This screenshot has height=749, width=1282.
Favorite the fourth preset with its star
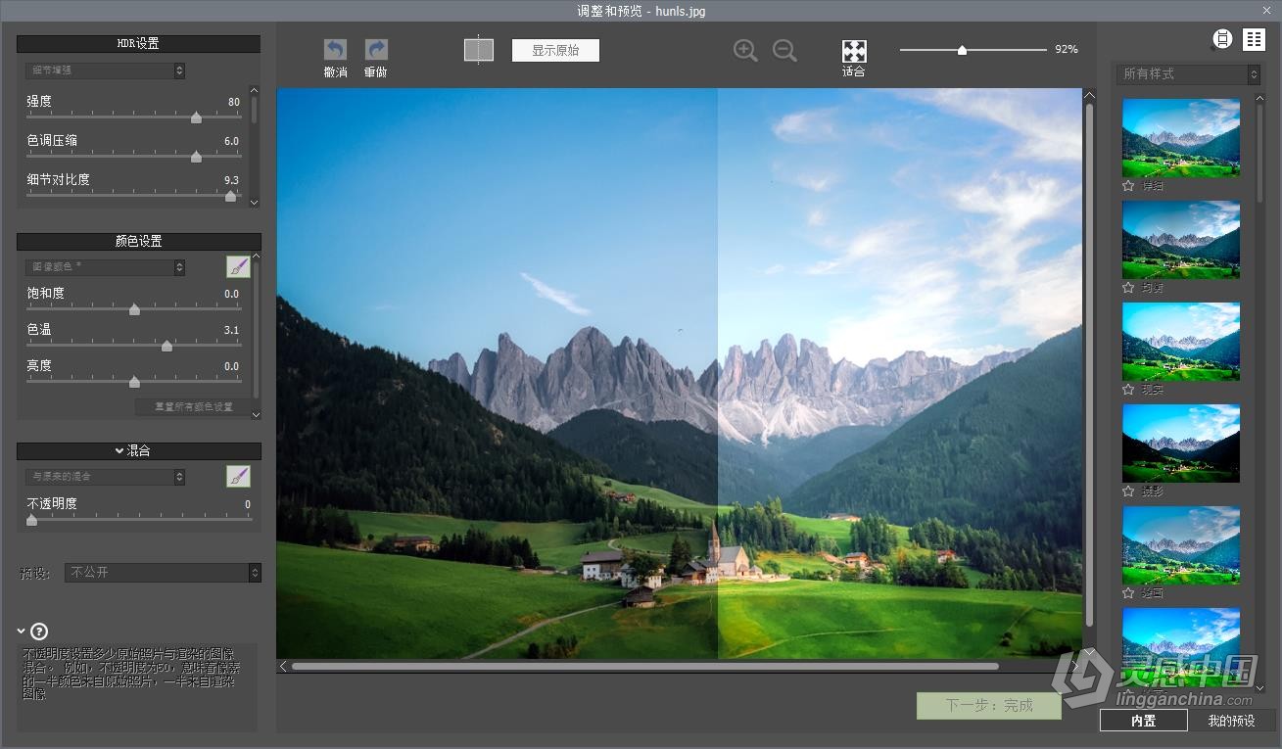(x=1128, y=492)
